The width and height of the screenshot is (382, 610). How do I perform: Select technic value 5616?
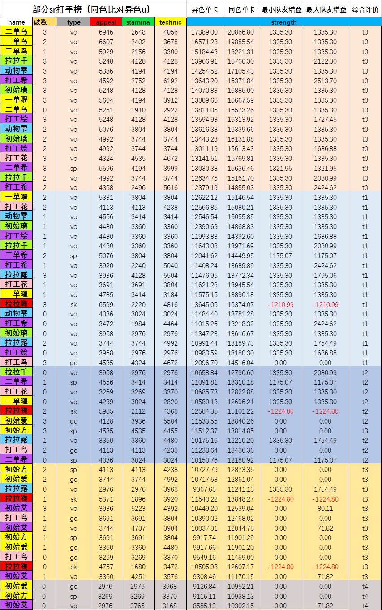(x=170, y=187)
